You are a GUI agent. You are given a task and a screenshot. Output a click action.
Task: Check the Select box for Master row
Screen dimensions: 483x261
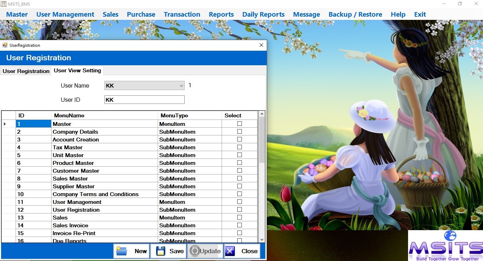(x=240, y=124)
